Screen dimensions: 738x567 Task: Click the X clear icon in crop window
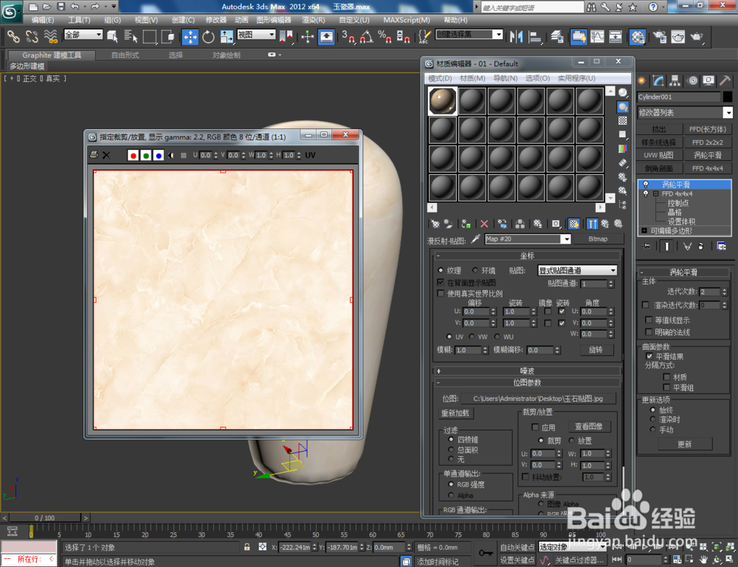(106, 155)
